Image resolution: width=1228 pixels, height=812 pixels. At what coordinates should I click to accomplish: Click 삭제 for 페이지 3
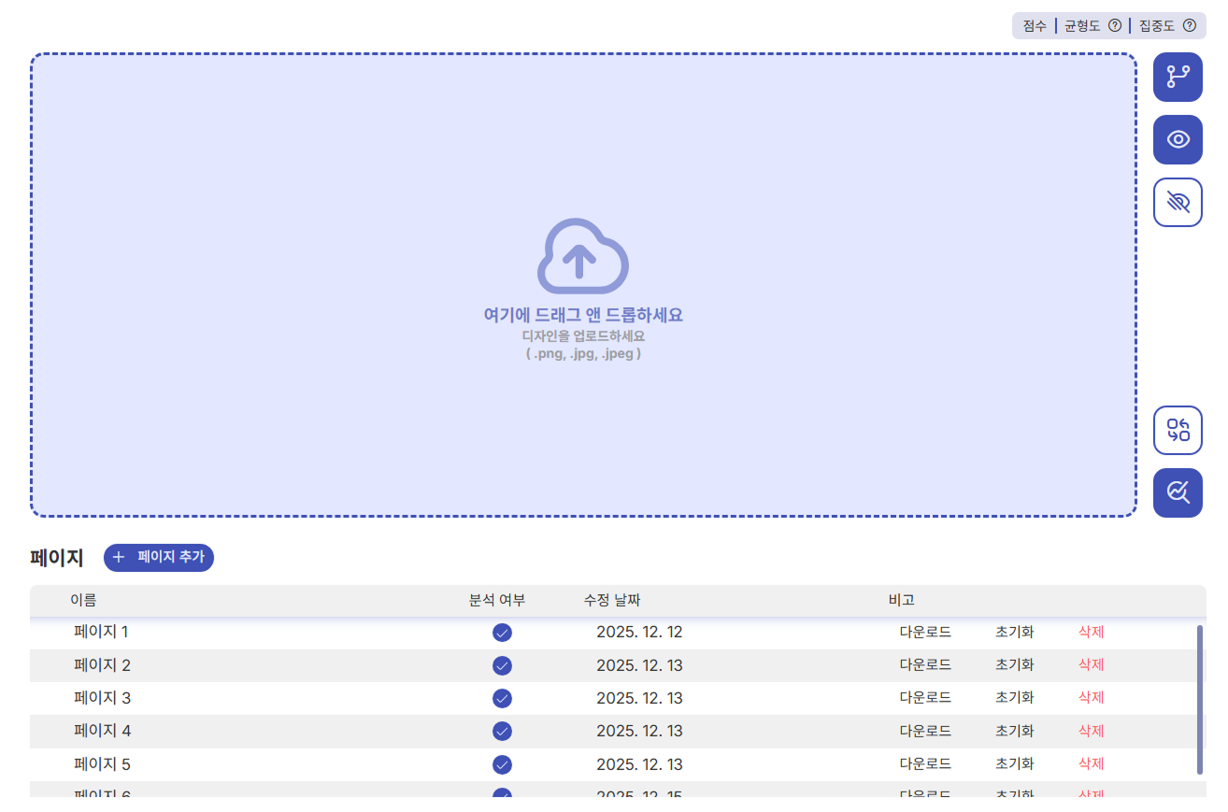tap(1092, 698)
